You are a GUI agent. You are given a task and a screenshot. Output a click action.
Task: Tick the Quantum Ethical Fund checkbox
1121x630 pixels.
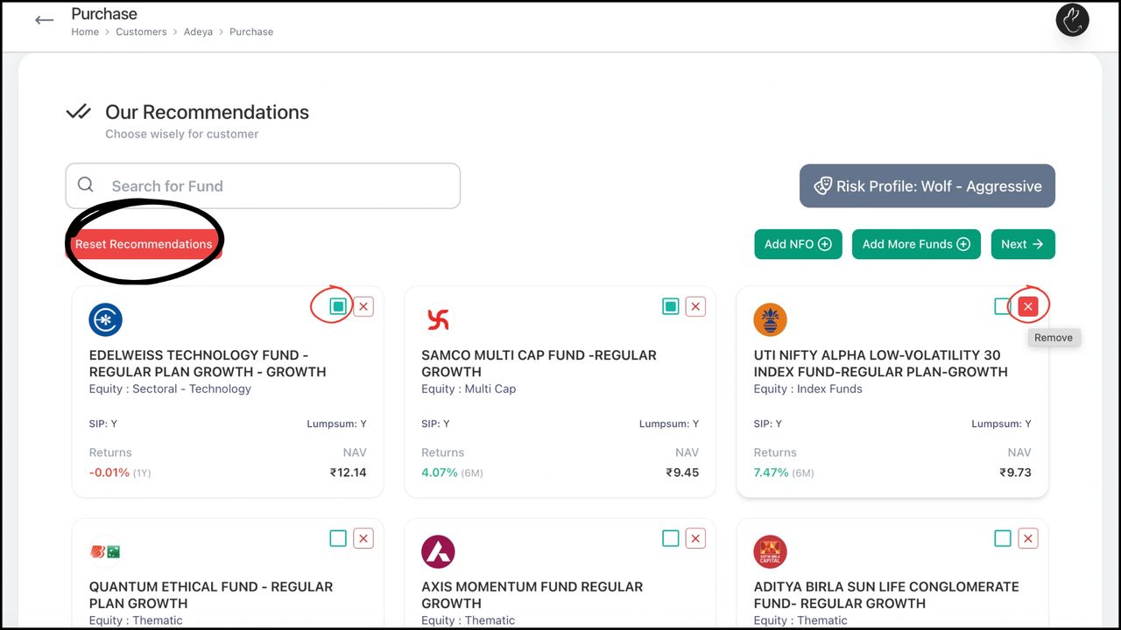[338, 538]
